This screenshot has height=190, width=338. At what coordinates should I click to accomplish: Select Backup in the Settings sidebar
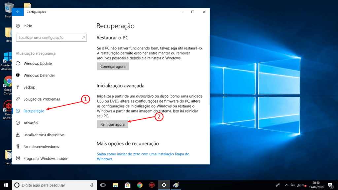(x=30, y=87)
